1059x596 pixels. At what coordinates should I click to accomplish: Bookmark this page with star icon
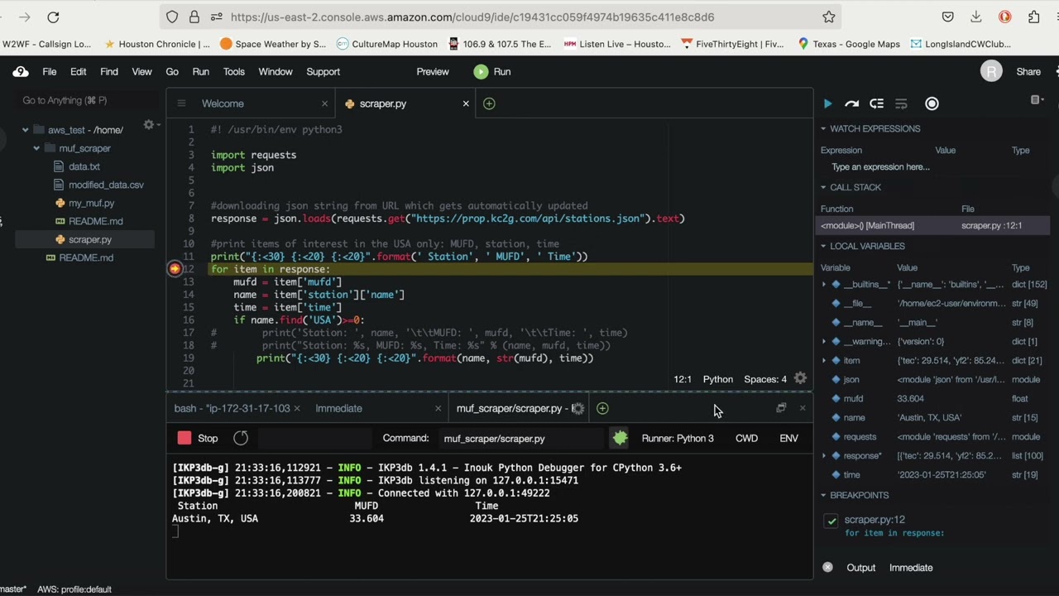click(x=828, y=17)
